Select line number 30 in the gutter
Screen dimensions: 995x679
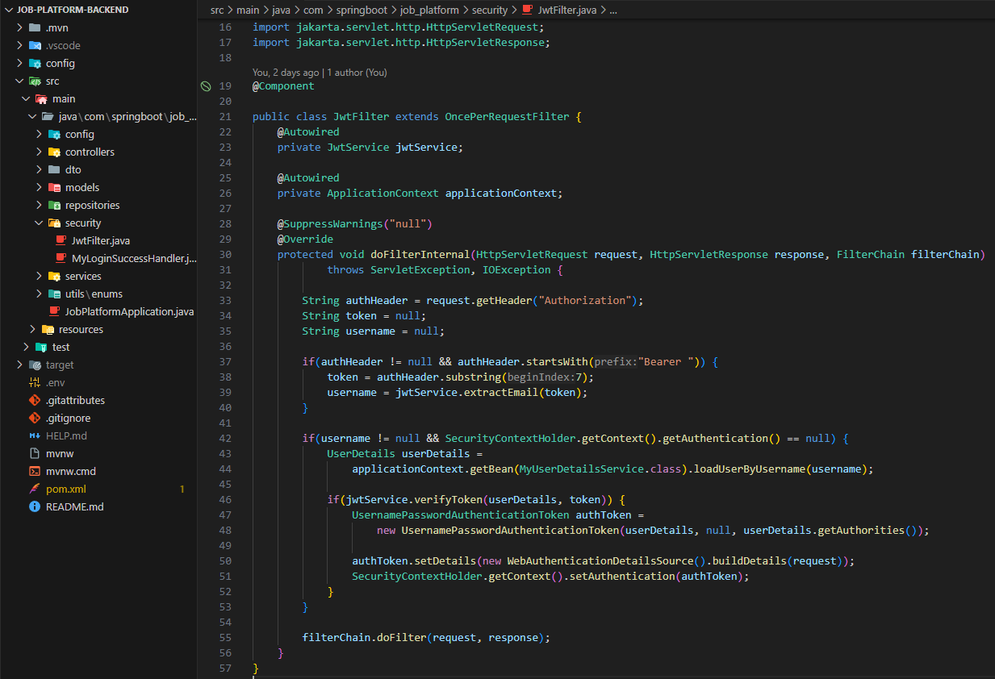225,254
